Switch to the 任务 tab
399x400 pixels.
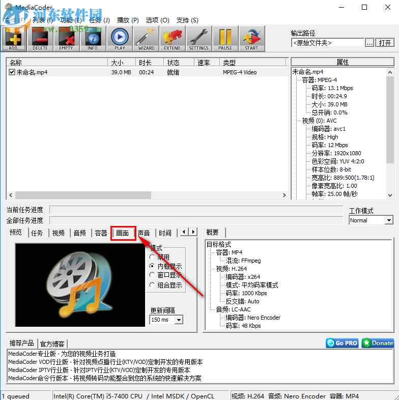click(37, 233)
